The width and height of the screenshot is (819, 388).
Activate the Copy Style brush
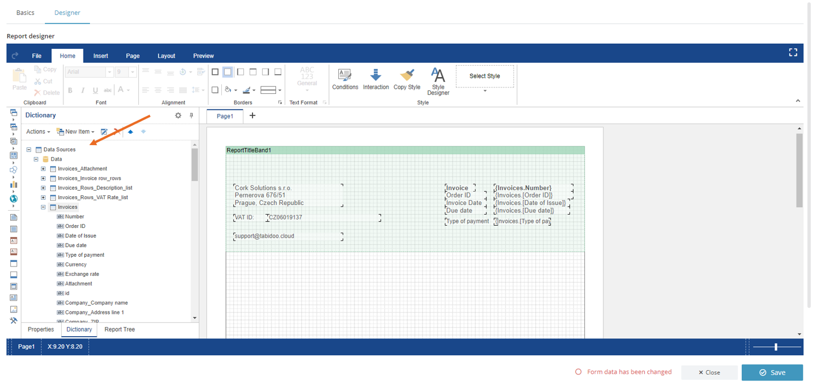point(407,79)
